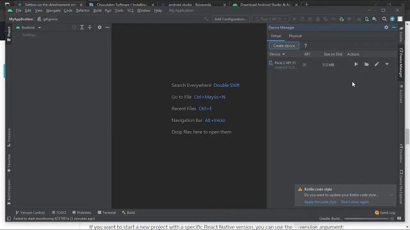
Task: Open Device Manager help question mark
Action: coord(306,45)
